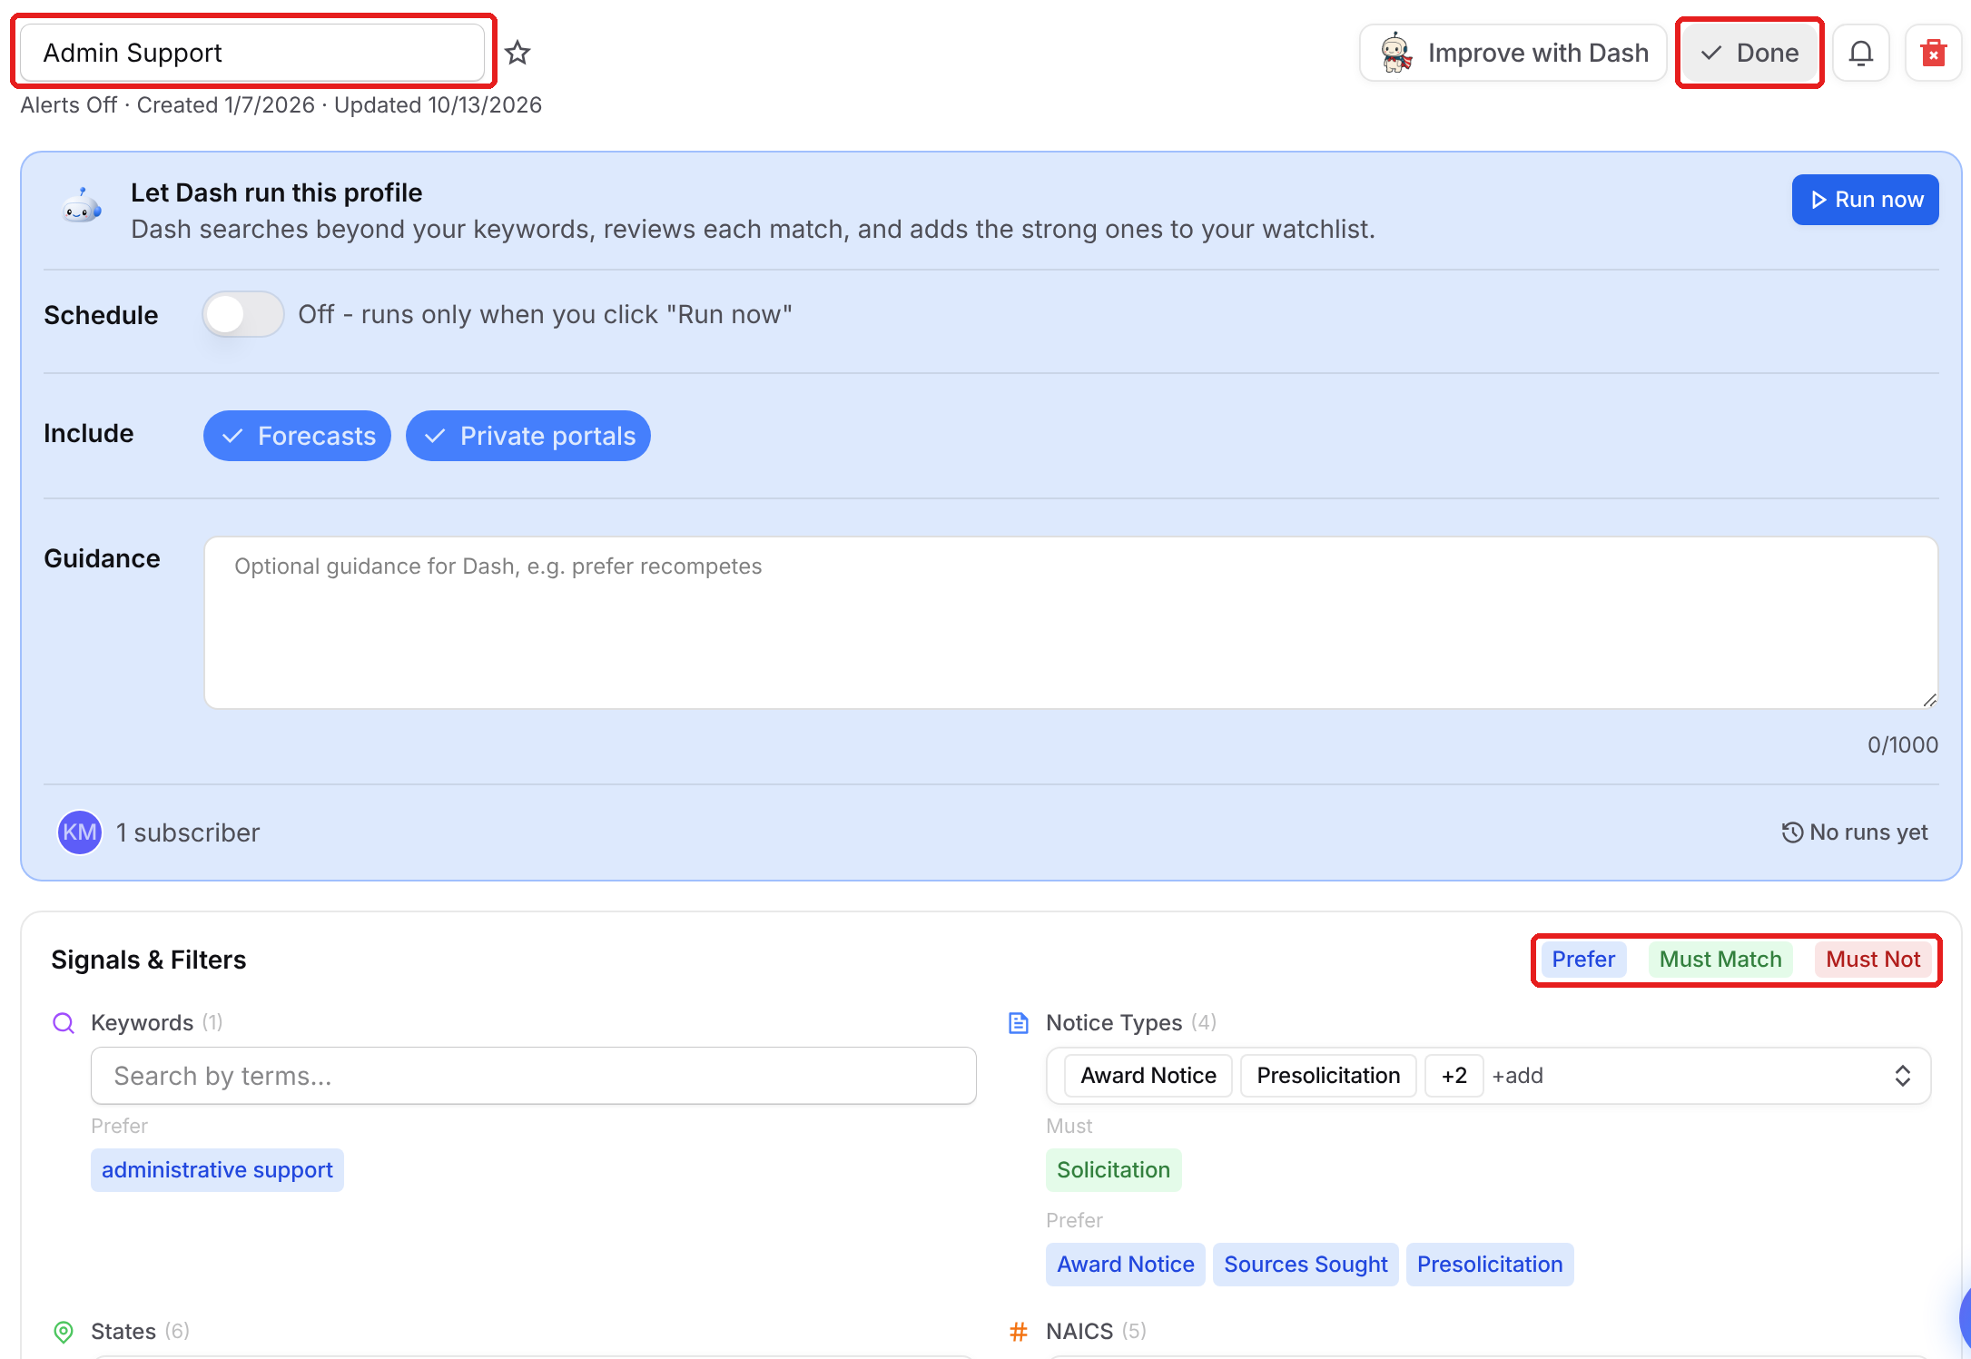
Task: Click +add in the Notice Types selector
Action: pyautogui.click(x=1518, y=1076)
